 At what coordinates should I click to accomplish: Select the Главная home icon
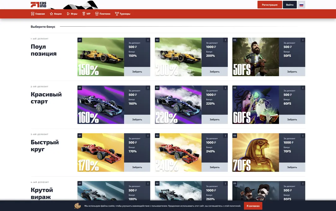[32, 14]
